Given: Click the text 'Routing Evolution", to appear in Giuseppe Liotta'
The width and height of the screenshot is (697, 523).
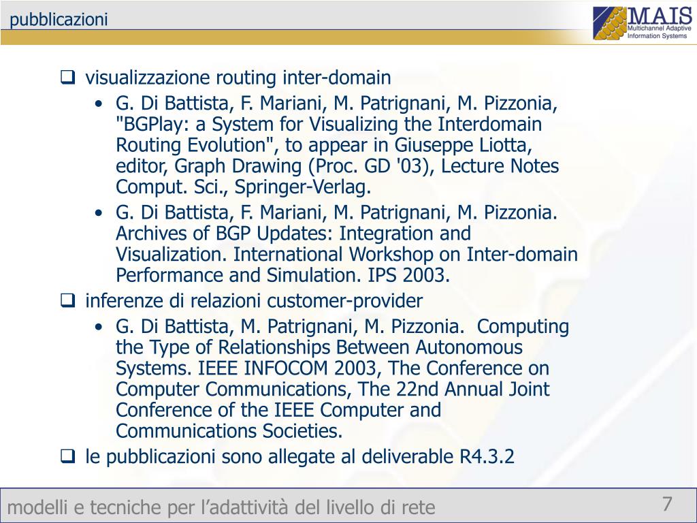Looking at the screenshot, I should pos(324,145).
